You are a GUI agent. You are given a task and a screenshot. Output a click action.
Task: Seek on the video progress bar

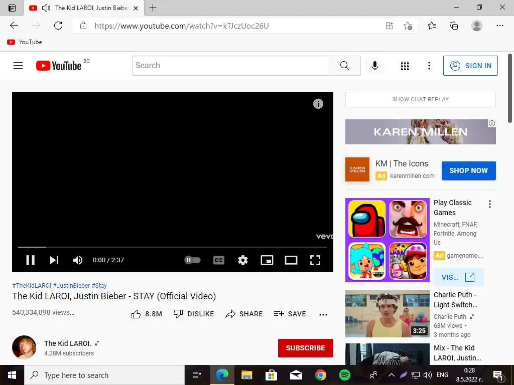173,247
